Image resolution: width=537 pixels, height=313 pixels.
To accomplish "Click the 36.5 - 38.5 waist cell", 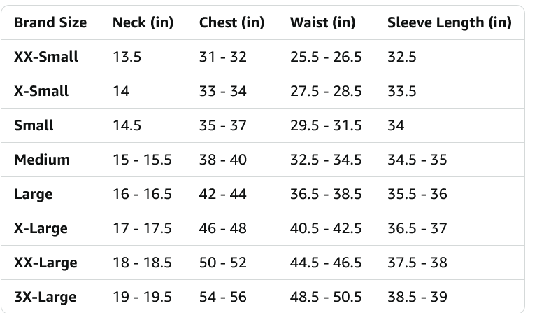I will tap(326, 194).
